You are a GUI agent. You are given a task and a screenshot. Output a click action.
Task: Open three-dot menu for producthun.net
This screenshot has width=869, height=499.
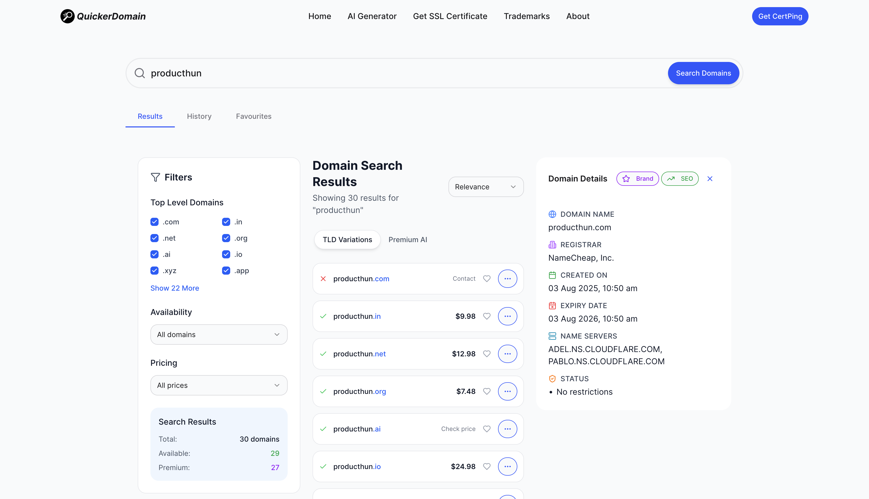click(x=507, y=354)
